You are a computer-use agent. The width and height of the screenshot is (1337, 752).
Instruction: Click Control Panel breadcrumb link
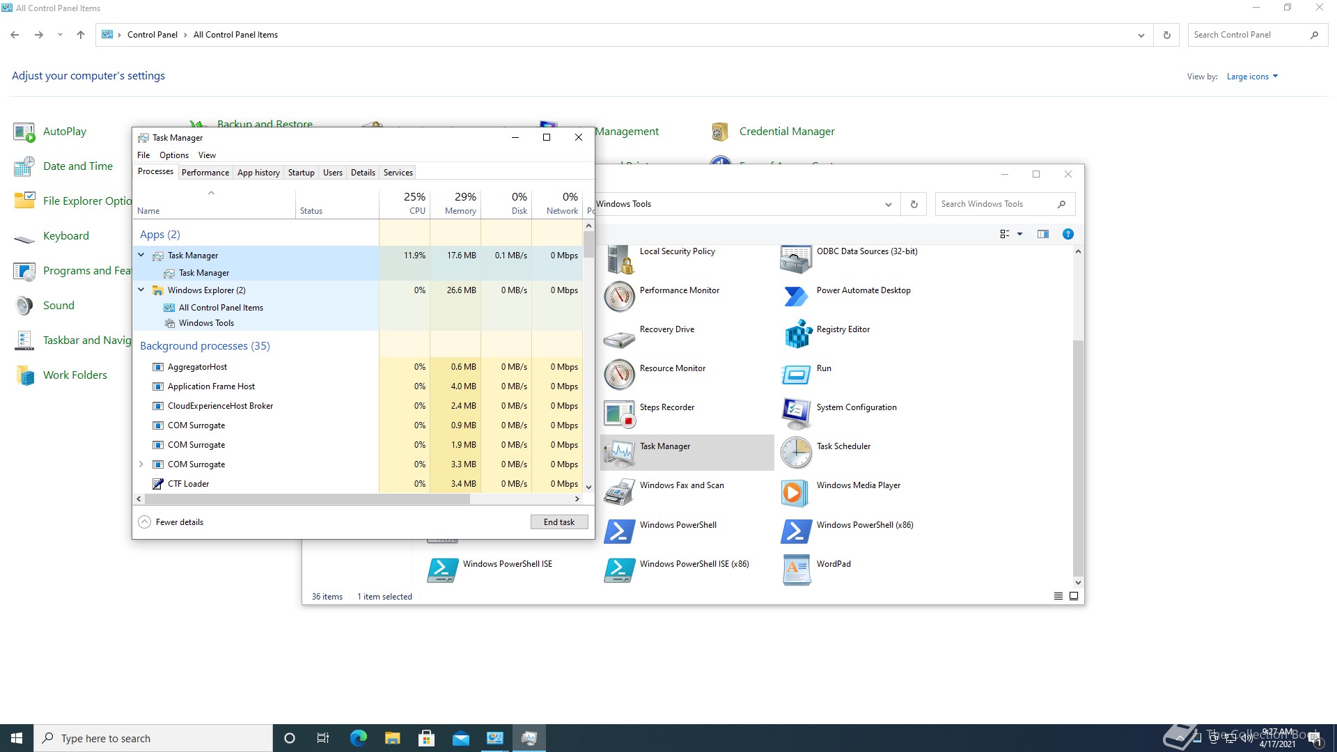(153, 35)
